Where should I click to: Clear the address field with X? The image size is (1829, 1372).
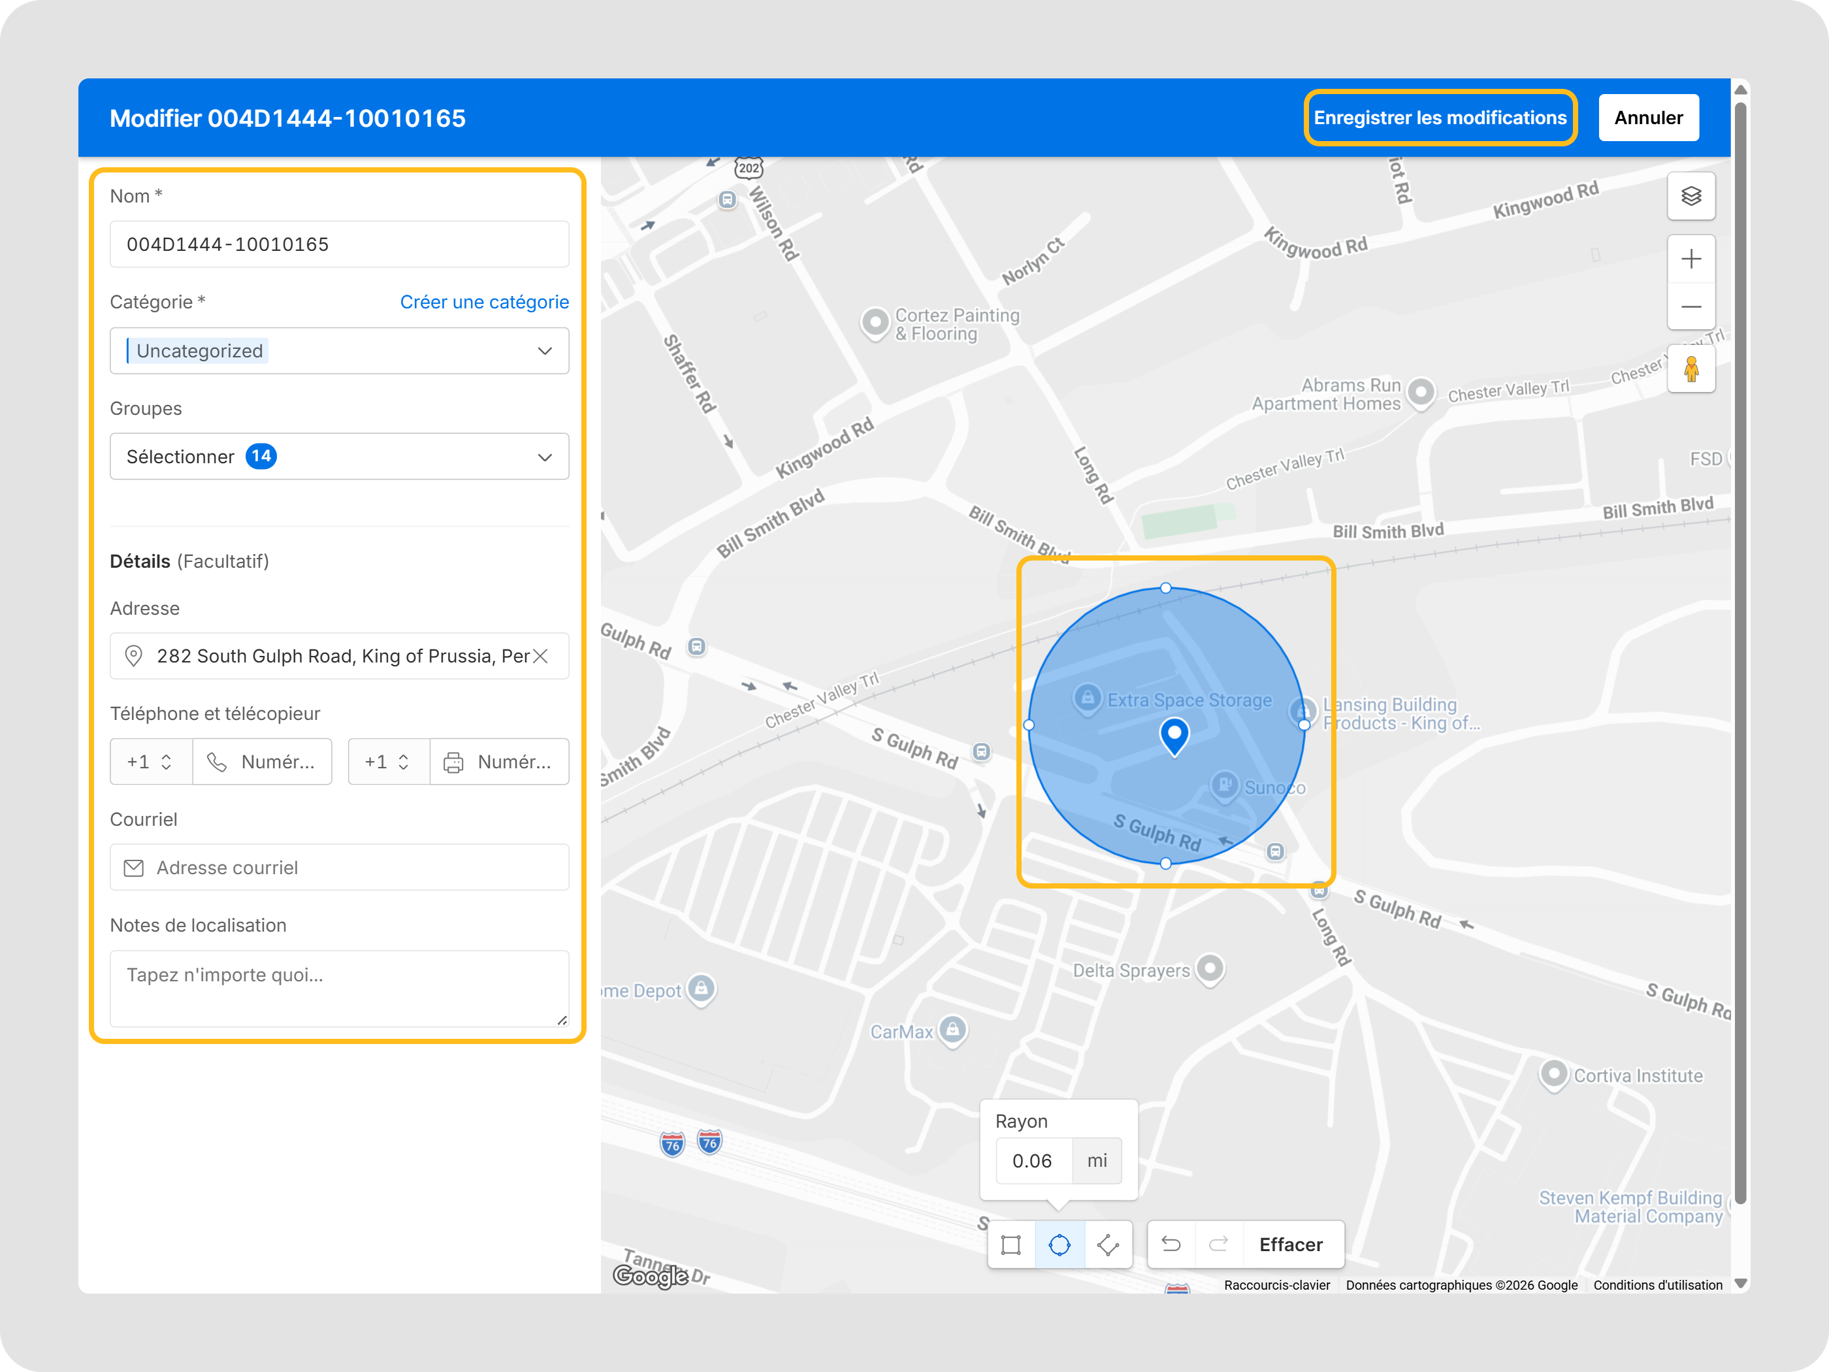[541, 656]
